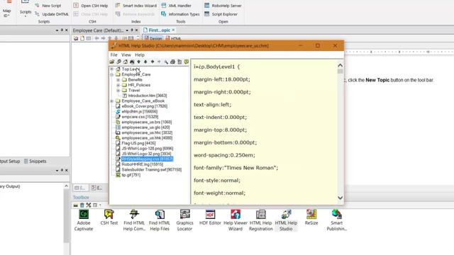Screen dimensions: 454x255
Task: Open the File menu in HTML Help Studio
Action: 113,55
